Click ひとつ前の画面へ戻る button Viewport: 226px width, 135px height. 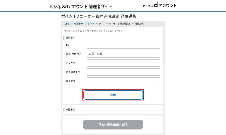[x=113, y=125]
